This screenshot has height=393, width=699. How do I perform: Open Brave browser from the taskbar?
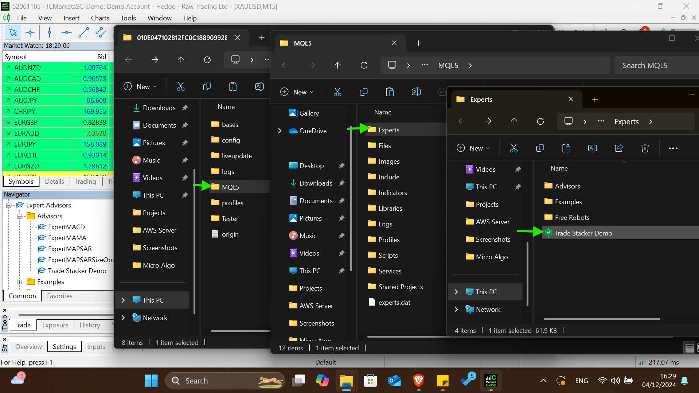pos(419,381)
